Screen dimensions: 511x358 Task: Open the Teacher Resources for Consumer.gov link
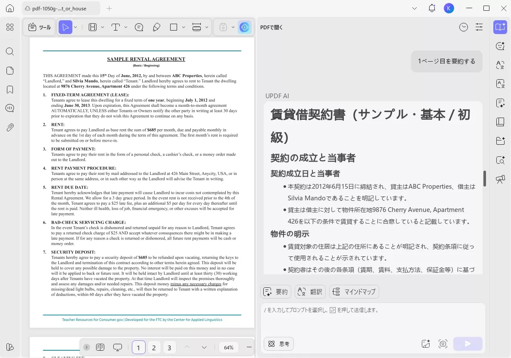coord(92,320)
